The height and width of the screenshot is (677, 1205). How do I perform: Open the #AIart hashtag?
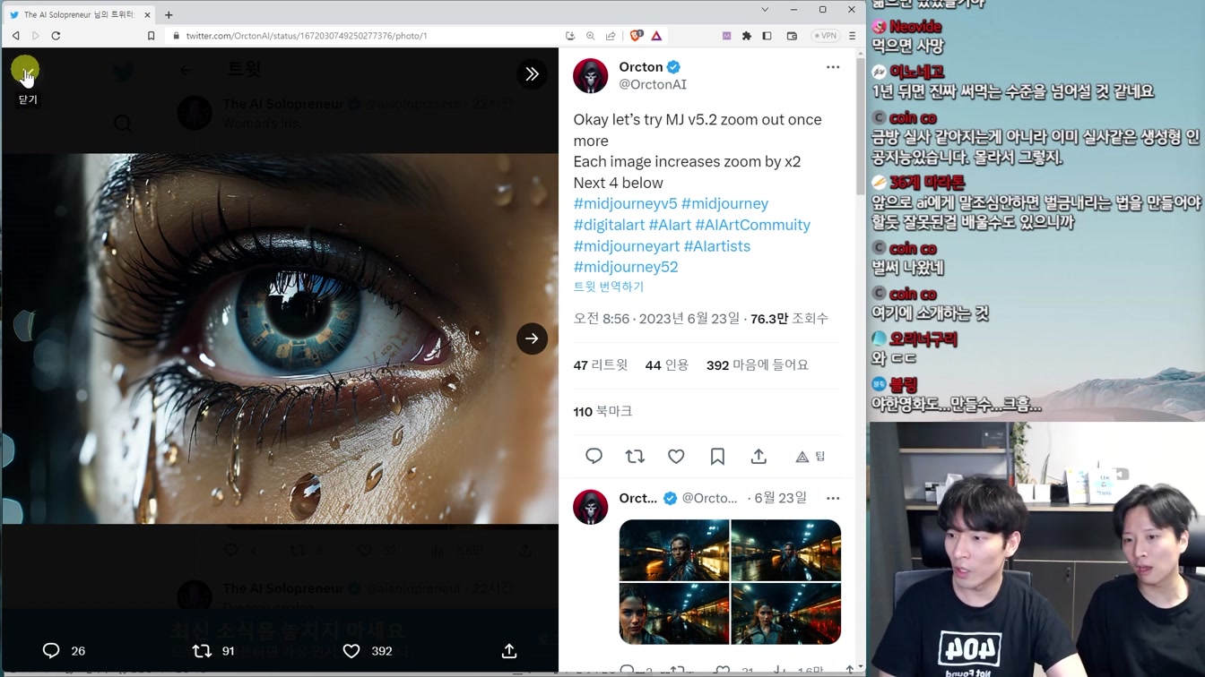tap(670, 225)
